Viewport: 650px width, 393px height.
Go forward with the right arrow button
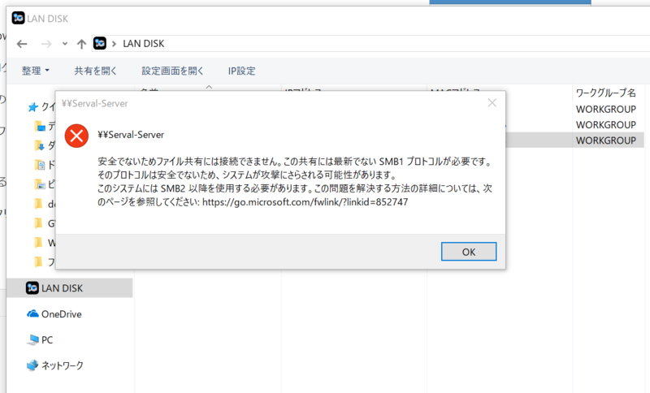(x=46, y=44)
